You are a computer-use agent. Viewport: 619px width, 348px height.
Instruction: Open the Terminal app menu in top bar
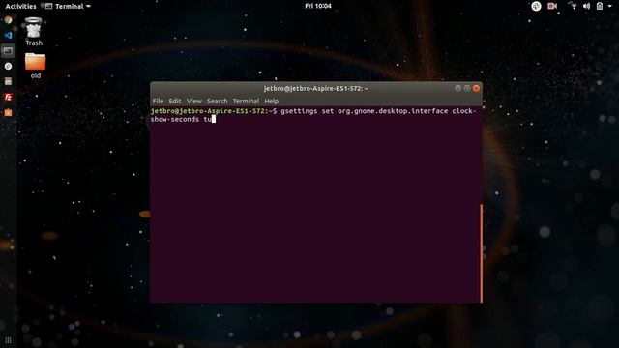pyautogui.click(x=68, y=6)
